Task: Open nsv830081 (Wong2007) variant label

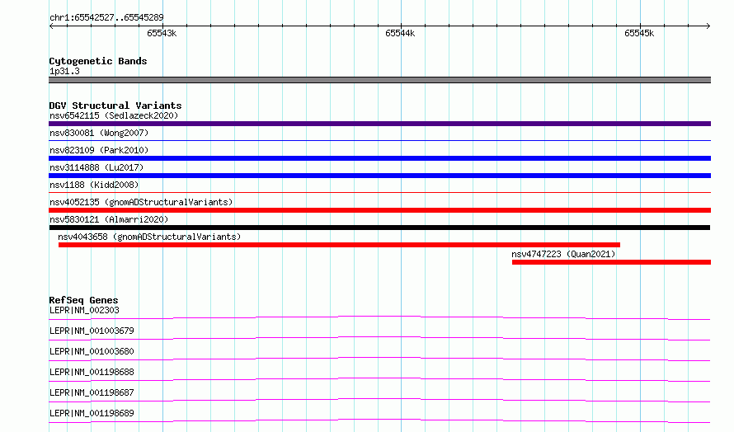Action: 99,133
